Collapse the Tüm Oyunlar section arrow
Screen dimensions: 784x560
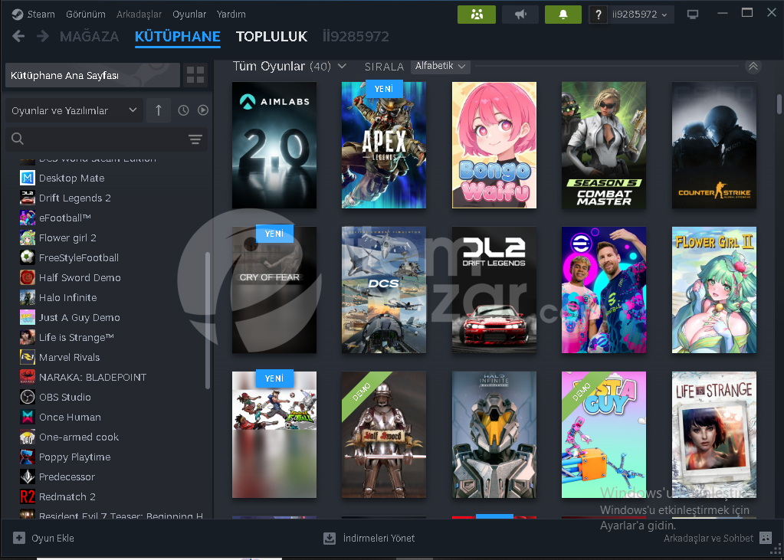tap(753, 66)
